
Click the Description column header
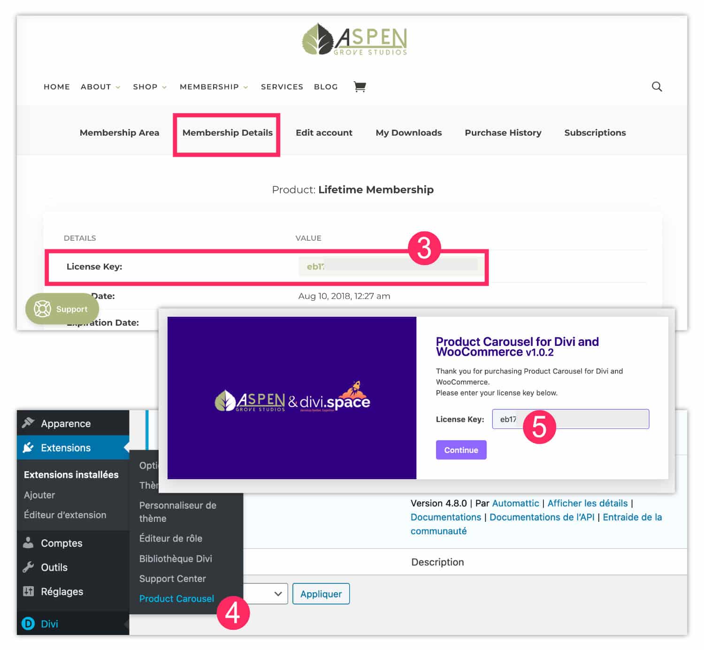tap(437, 562)
